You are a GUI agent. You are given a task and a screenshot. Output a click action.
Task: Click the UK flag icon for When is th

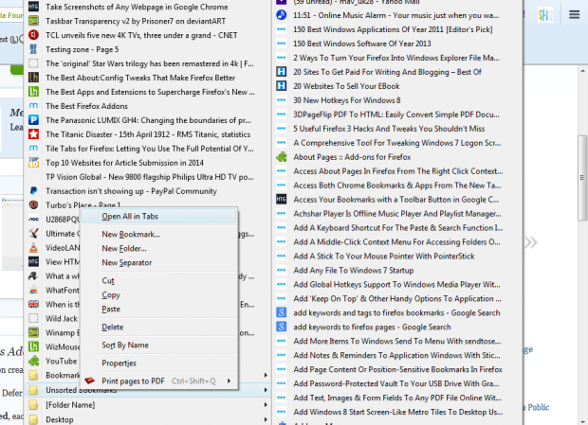[33, 304]
